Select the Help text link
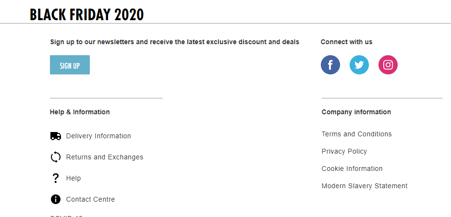This screenshot has width=451, height=217. pyautogui.click(x=73, y=178)
